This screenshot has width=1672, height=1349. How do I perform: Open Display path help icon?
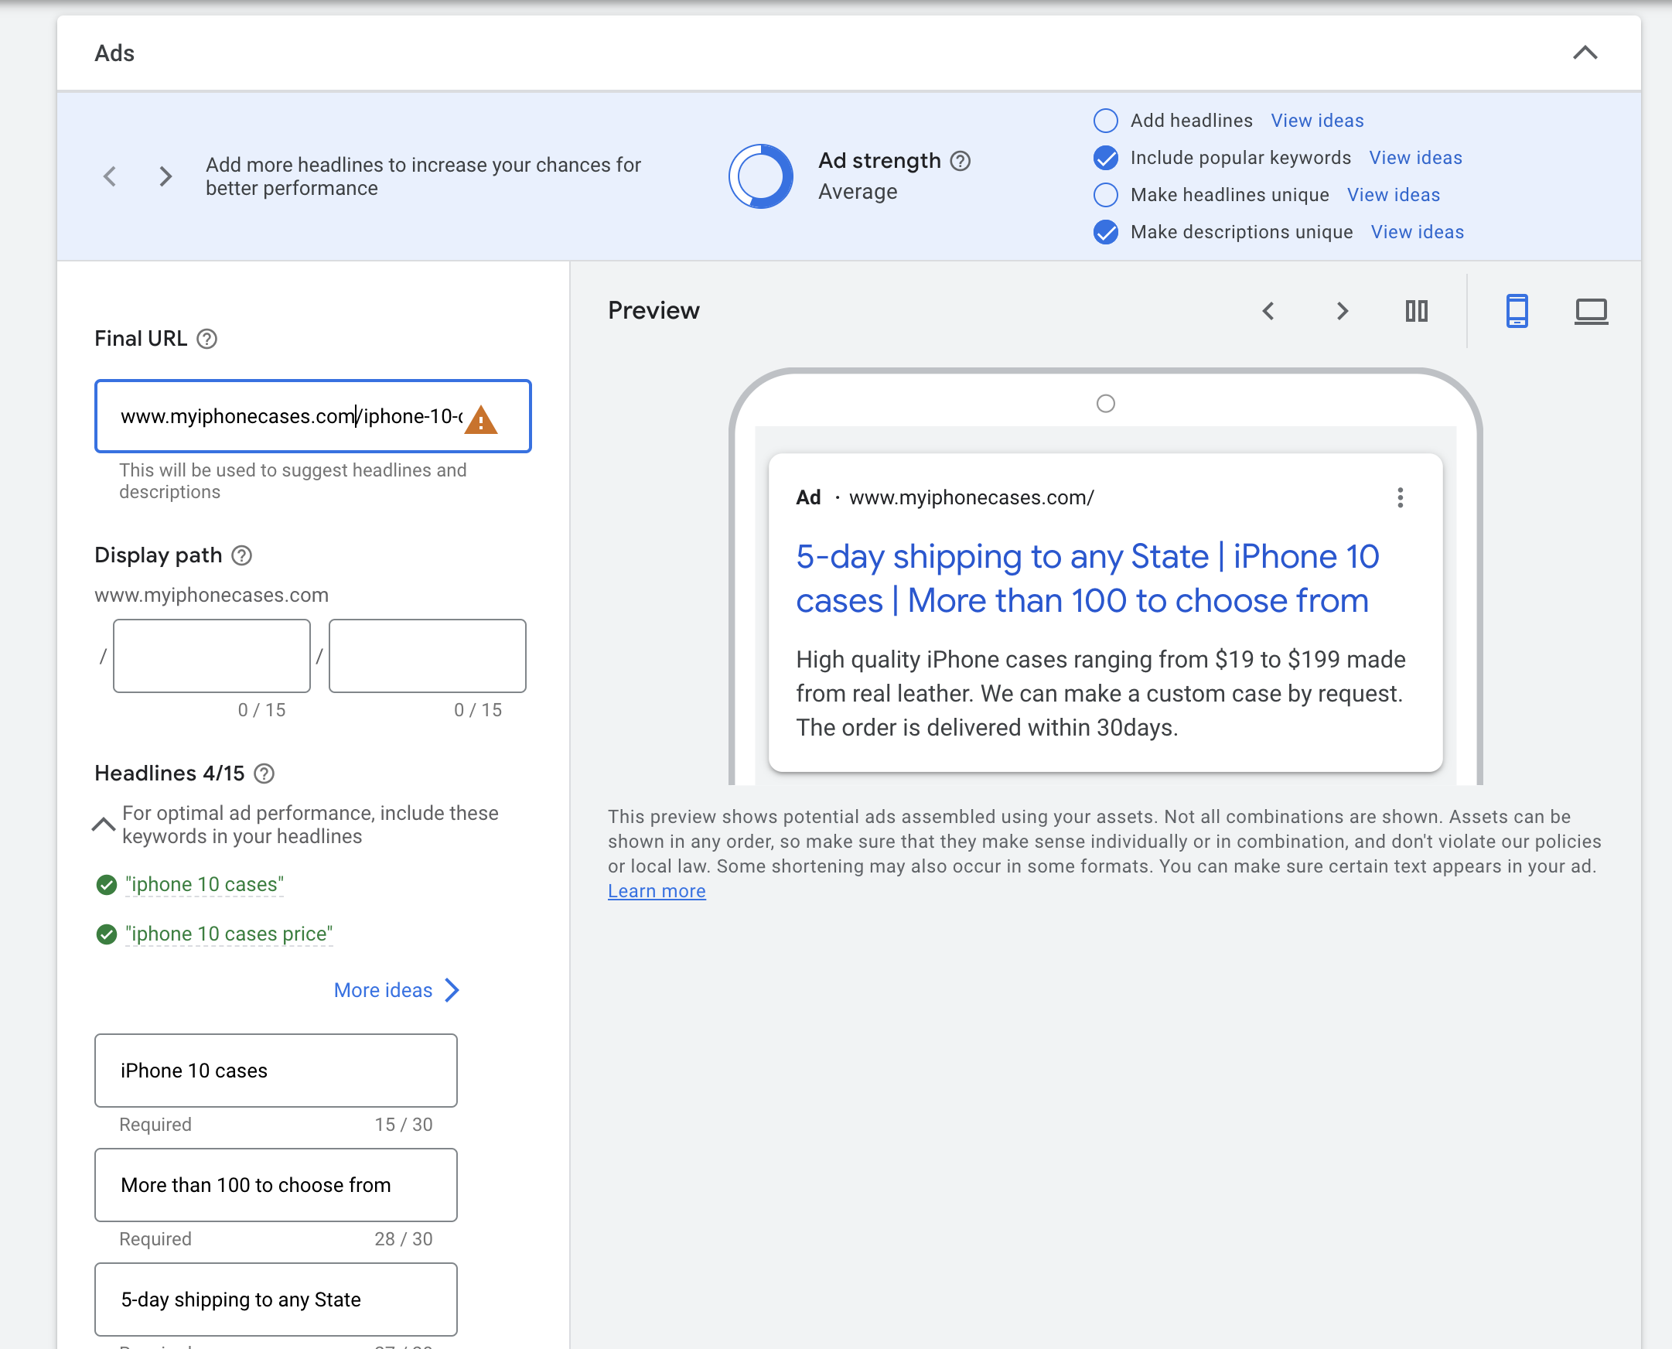[241, 555]
